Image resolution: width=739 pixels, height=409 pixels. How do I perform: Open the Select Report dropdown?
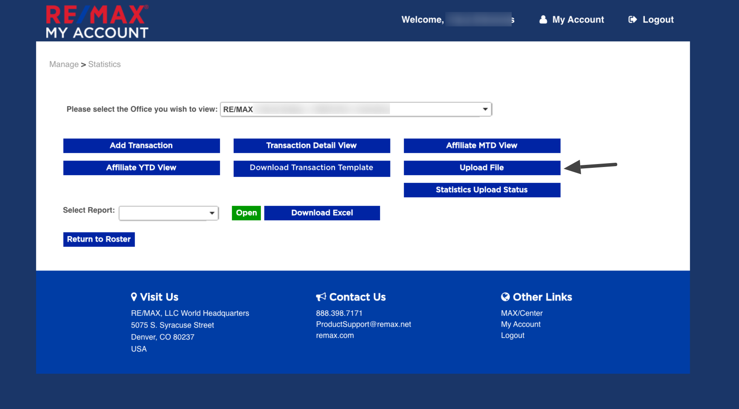pos(169,213)
